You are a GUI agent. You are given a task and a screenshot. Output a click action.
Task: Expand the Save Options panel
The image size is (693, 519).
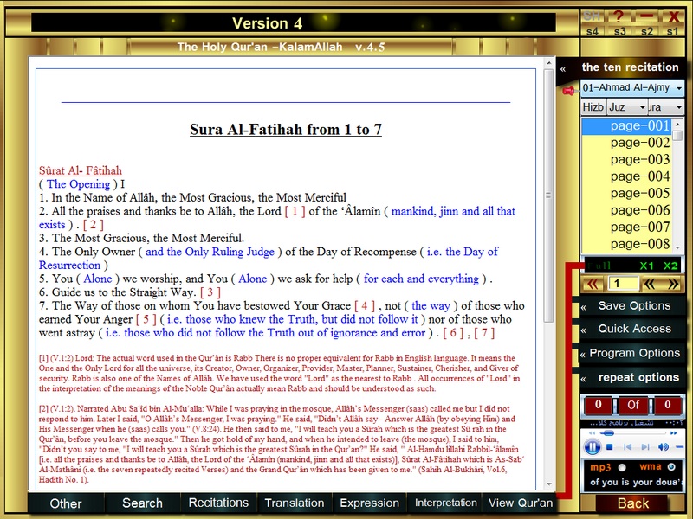pyautogui.click(x=630, y=306)
